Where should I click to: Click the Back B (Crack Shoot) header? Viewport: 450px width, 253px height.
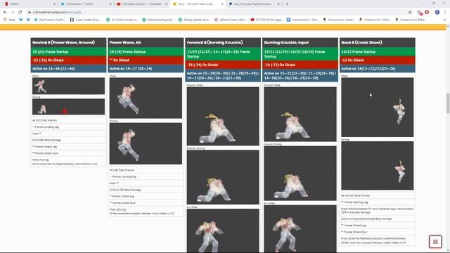point(378,42)
